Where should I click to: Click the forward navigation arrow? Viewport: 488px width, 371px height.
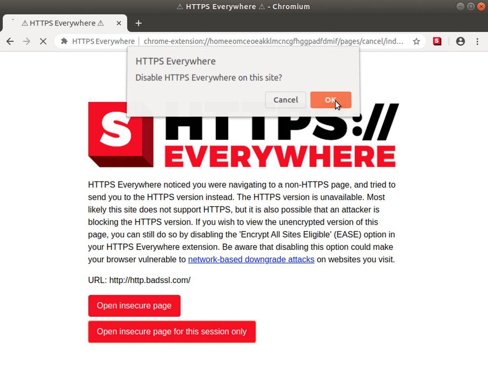click(26, 41)
